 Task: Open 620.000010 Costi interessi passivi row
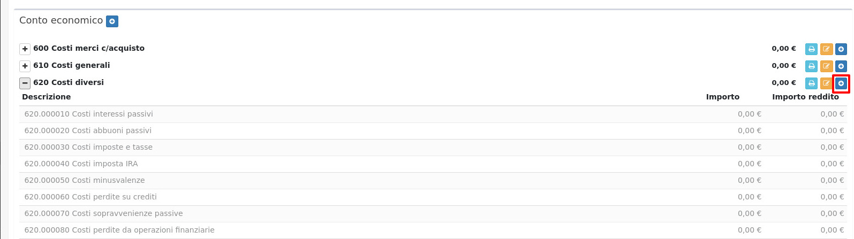[89, 114]
